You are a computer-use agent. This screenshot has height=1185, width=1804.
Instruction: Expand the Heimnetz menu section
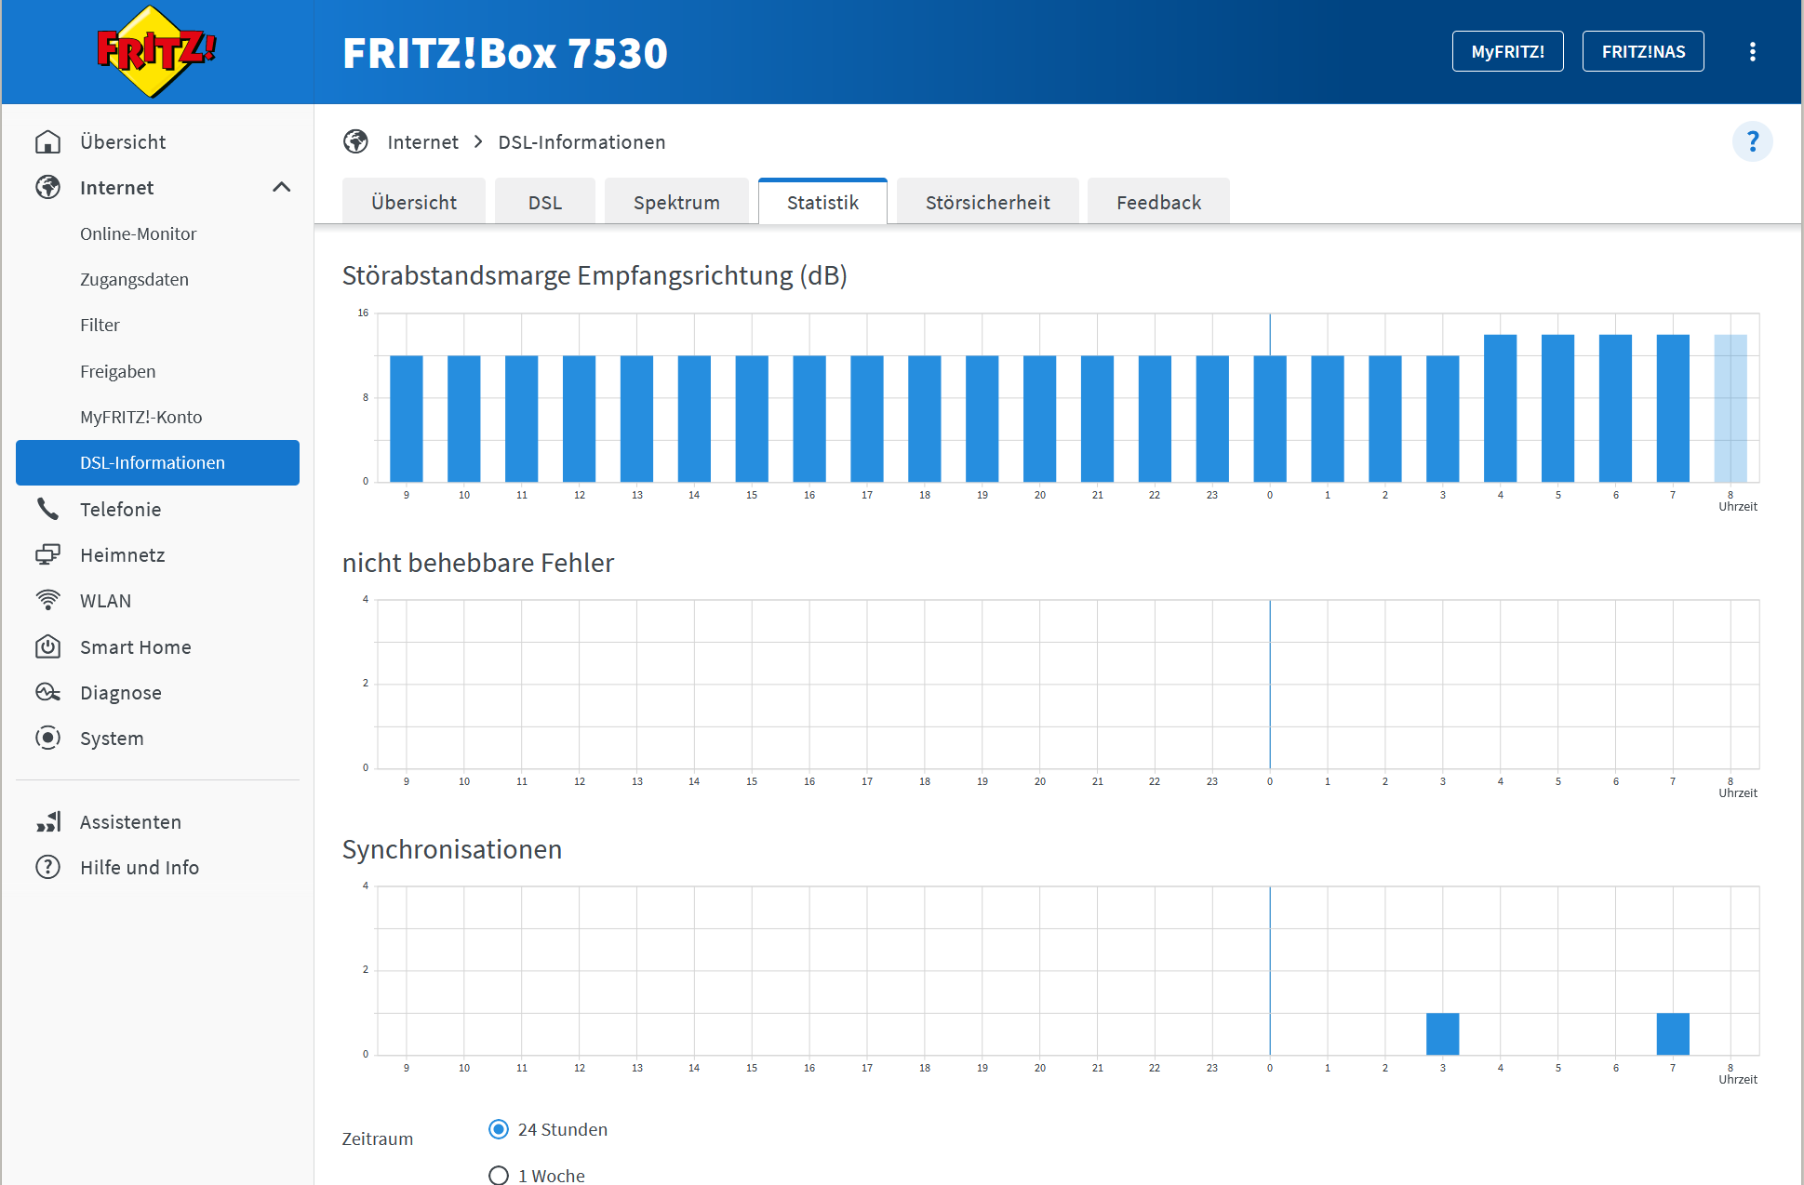point(122,555)
